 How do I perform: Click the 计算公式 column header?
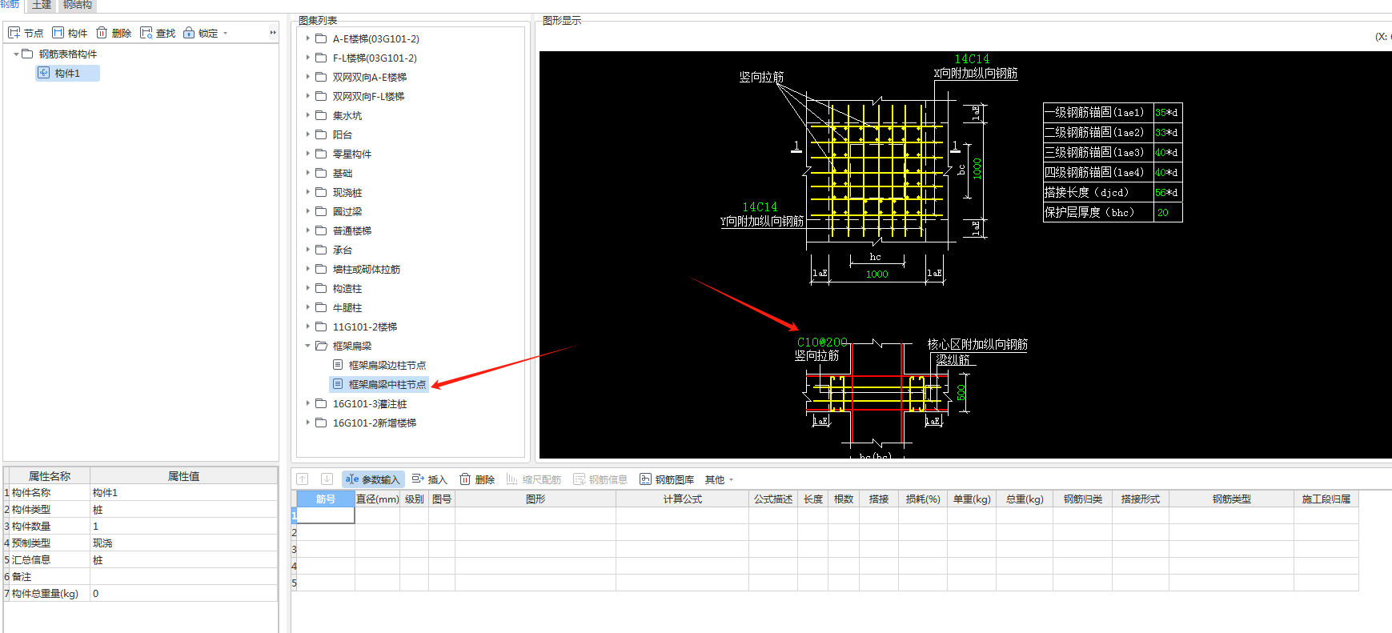[682, 499]
